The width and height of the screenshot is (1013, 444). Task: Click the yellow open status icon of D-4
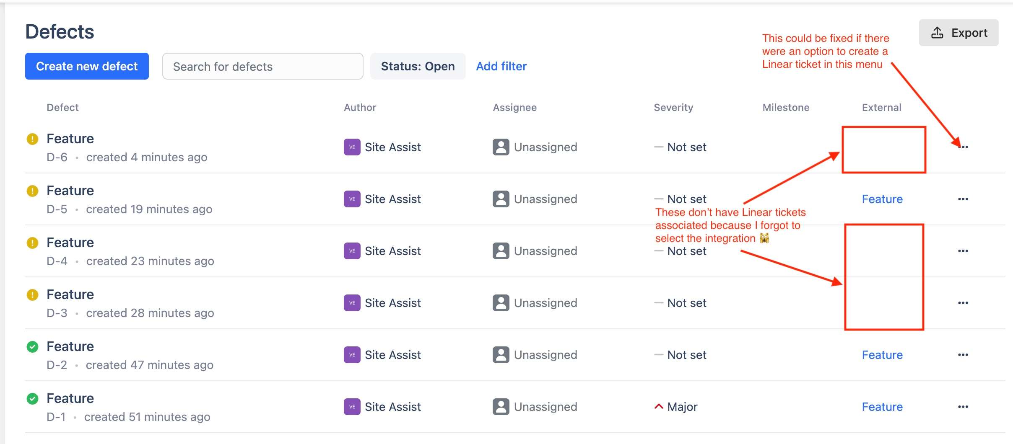pos(32,243)
